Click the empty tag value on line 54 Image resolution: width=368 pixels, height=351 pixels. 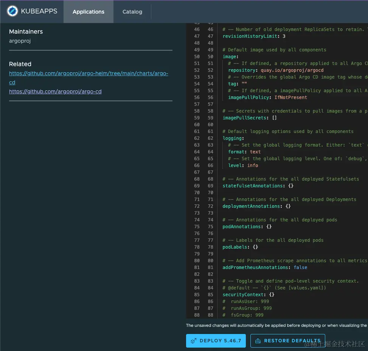(x=244, y=84)
